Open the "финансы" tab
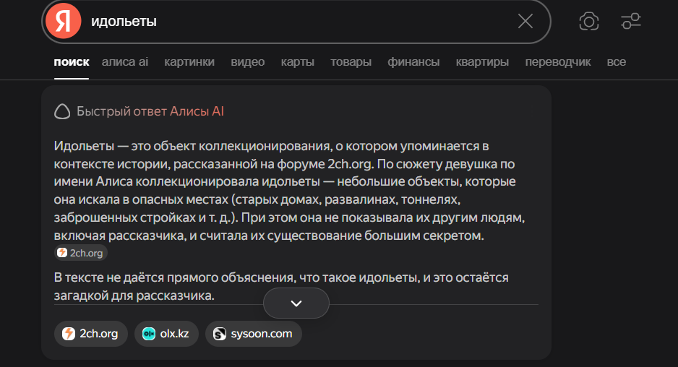This screenshot has height=367, width=678. coord(413,62)
